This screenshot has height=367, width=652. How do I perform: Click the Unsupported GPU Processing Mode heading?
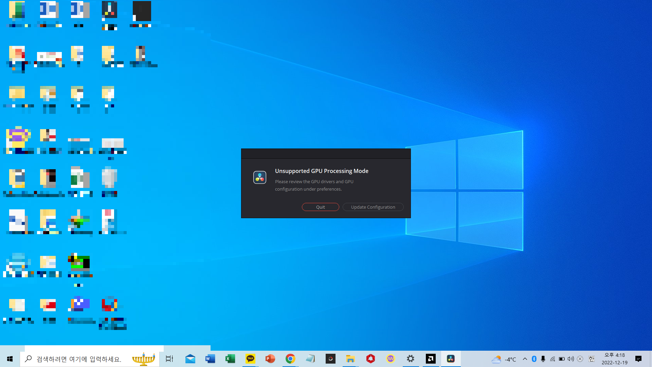tap(322, 171)
